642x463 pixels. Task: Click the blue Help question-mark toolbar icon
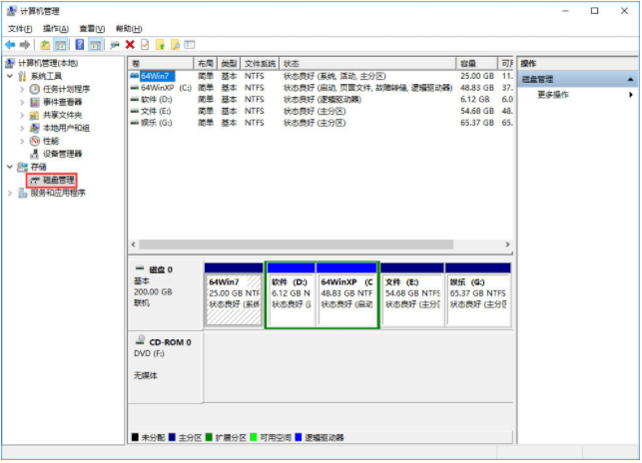click(80, 45)
